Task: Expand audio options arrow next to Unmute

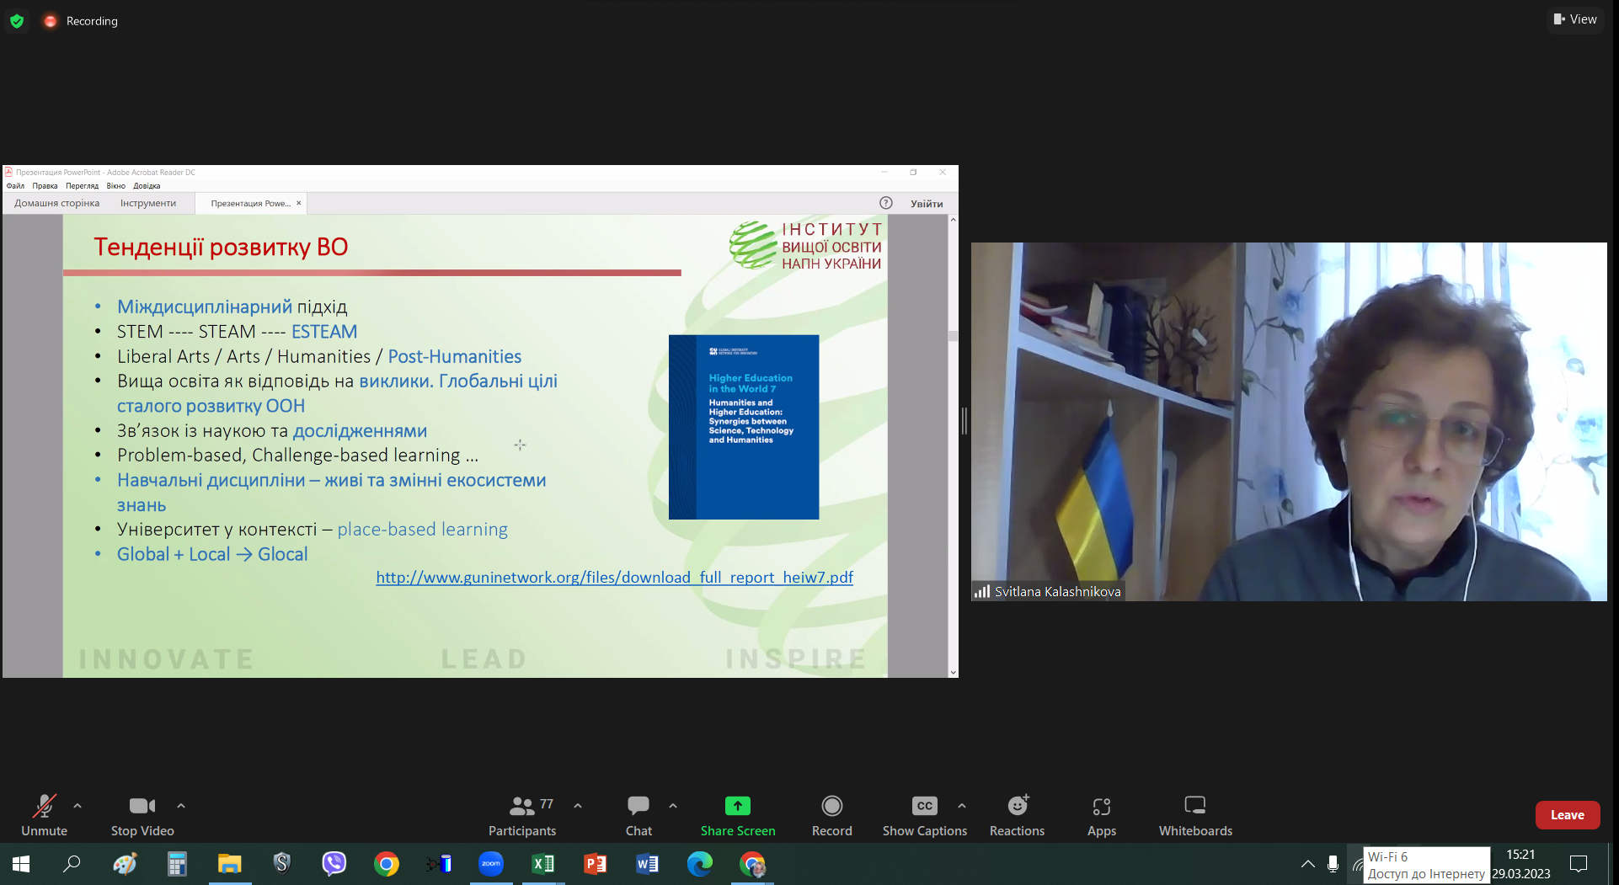Action: point(77,806)
